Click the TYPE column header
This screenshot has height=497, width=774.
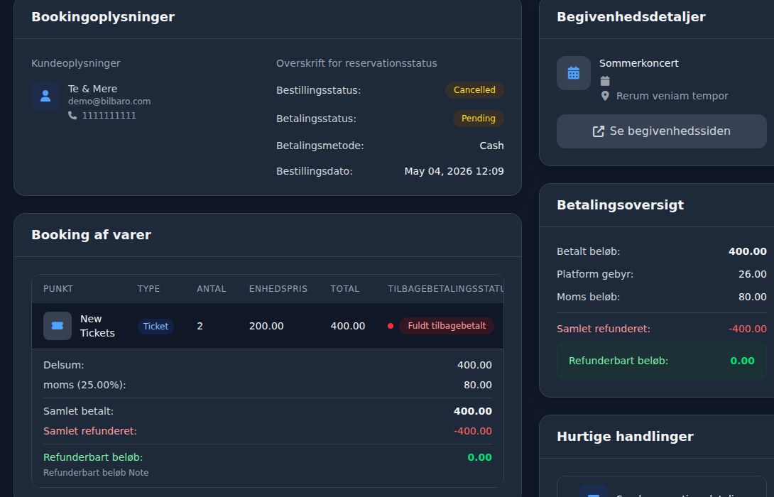tap(148, 289)
